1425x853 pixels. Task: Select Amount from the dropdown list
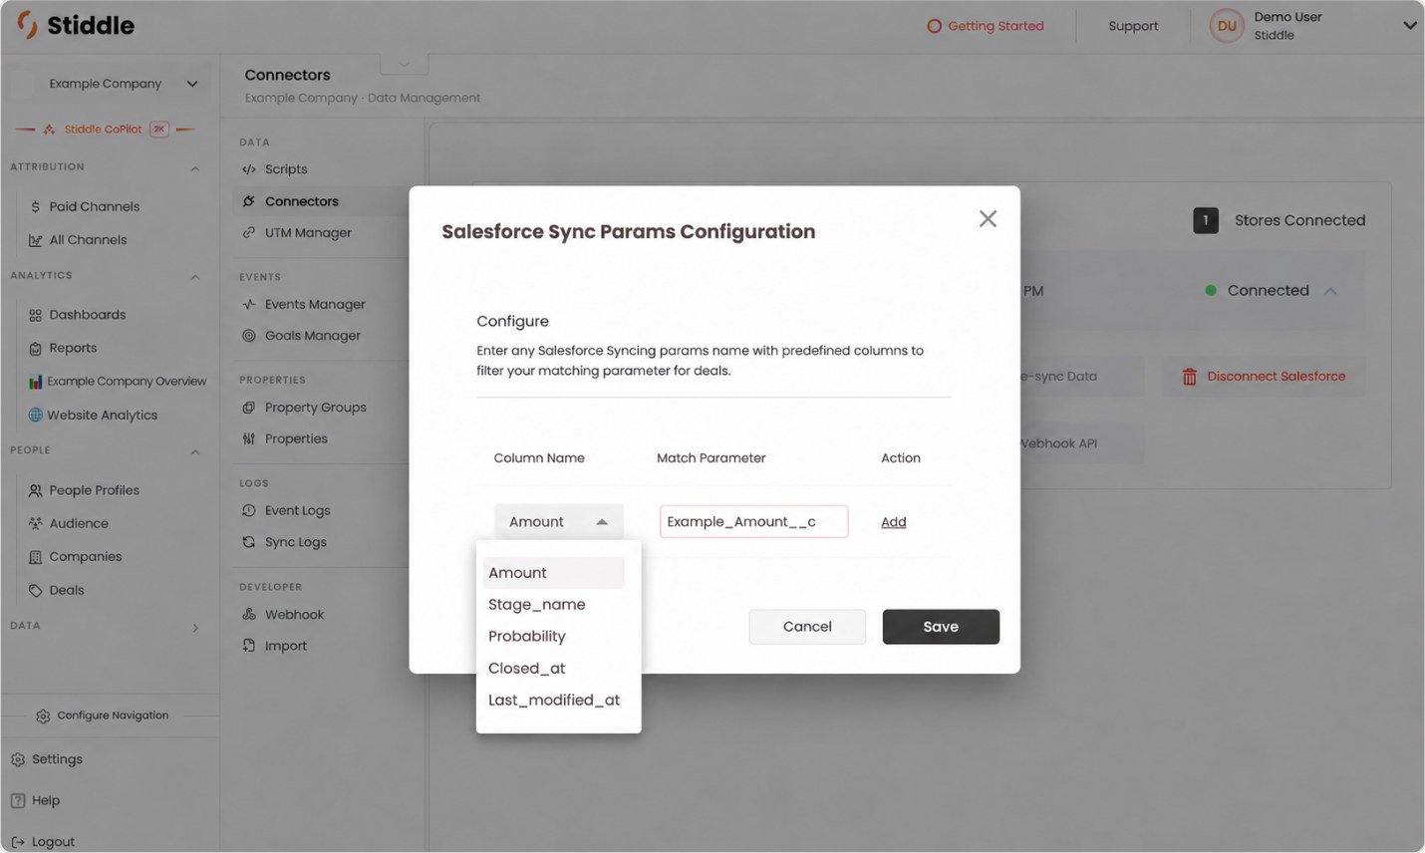click(x=554, y=573)
